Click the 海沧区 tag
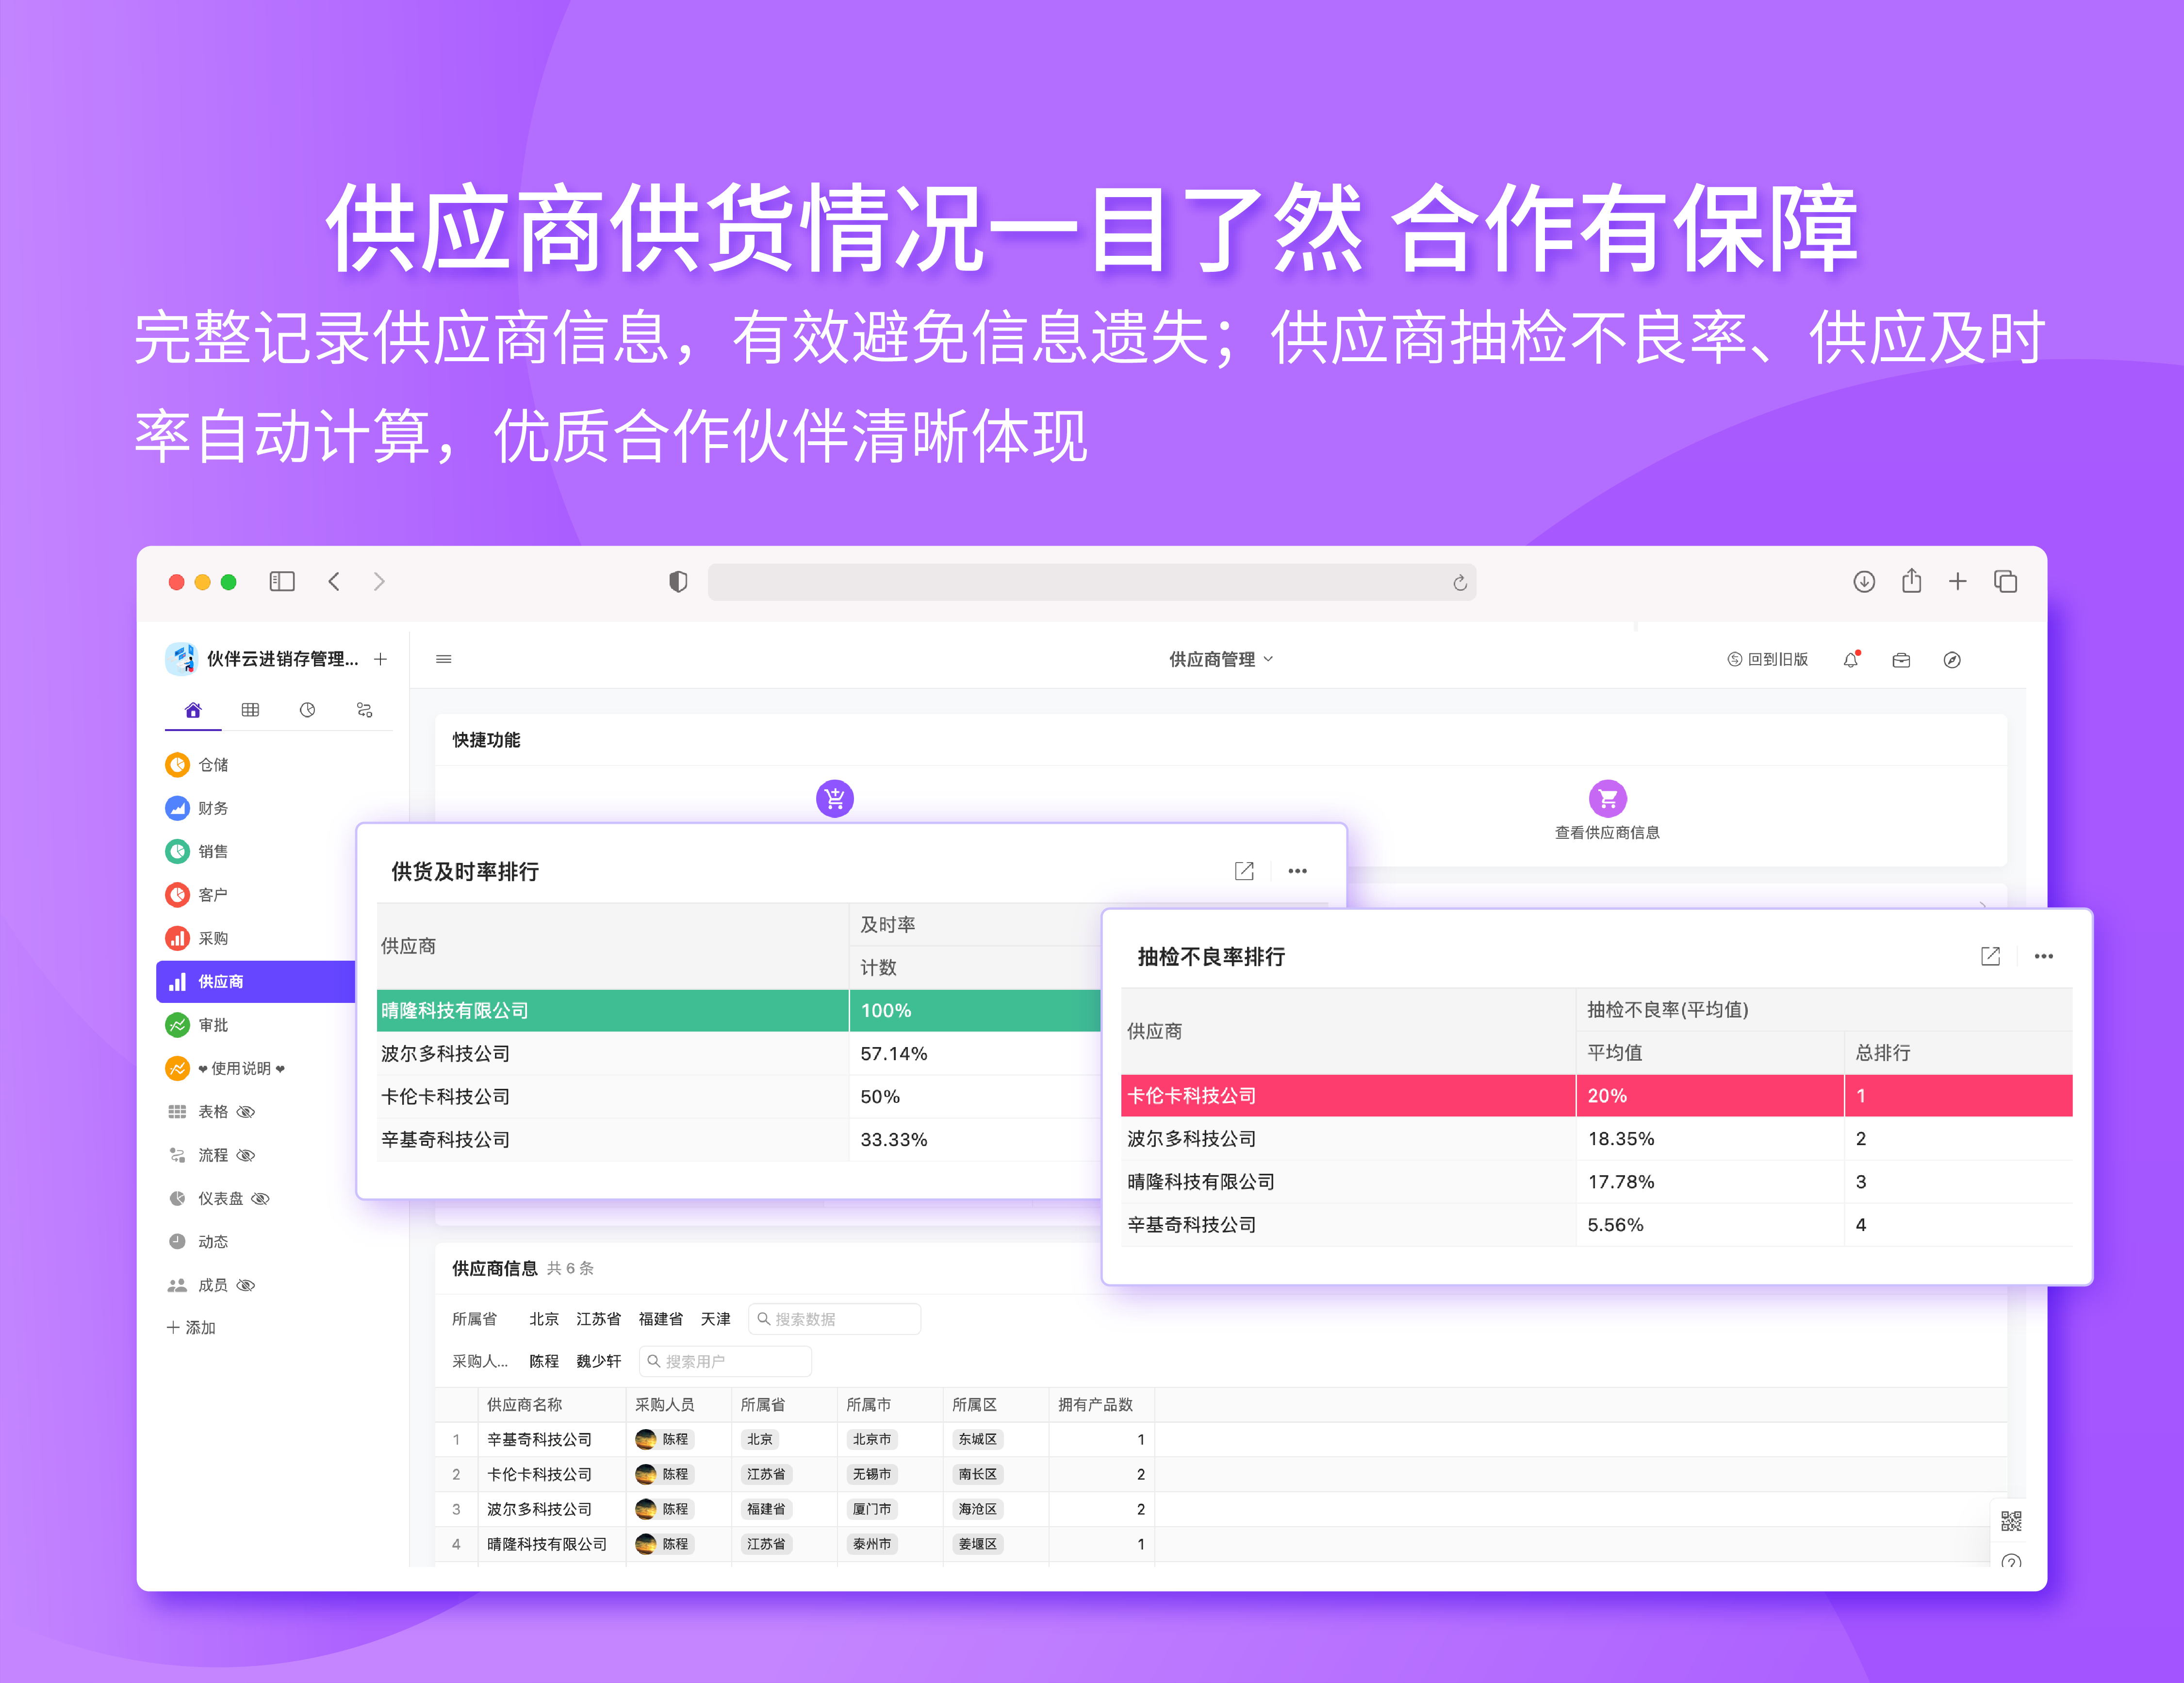 [x=977, y=1509]
